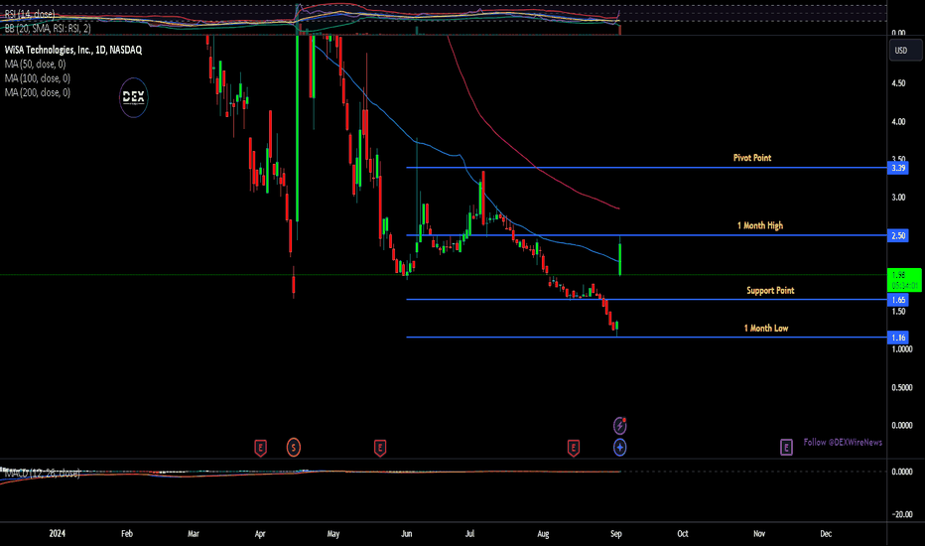Select the MA (100, close, 0) indicator legend

(37, 77)
